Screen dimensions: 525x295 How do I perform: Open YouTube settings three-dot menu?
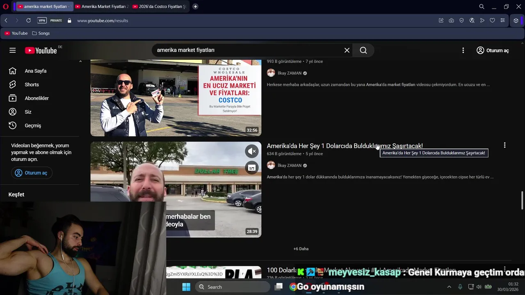pyautogui.click(x=463, y=50)
